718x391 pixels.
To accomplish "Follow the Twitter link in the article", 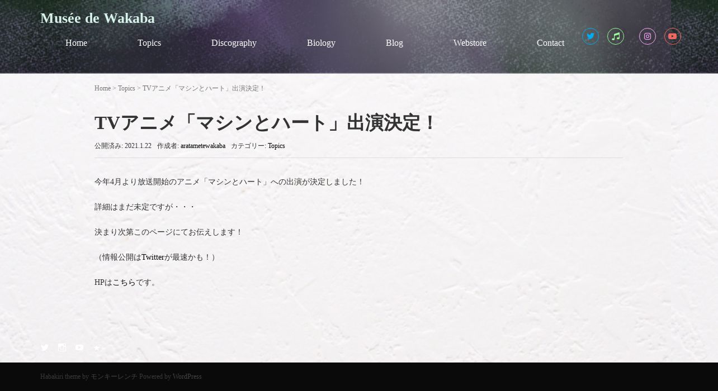I will click(153, 258).
